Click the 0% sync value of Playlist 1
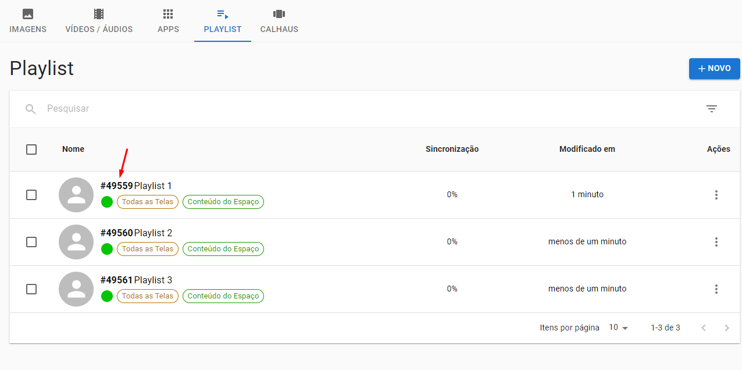This screenshot has width=742, height=370. [452, 195]
